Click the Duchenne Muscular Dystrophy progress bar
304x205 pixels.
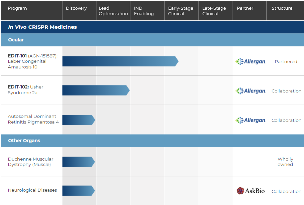[78, 162]
